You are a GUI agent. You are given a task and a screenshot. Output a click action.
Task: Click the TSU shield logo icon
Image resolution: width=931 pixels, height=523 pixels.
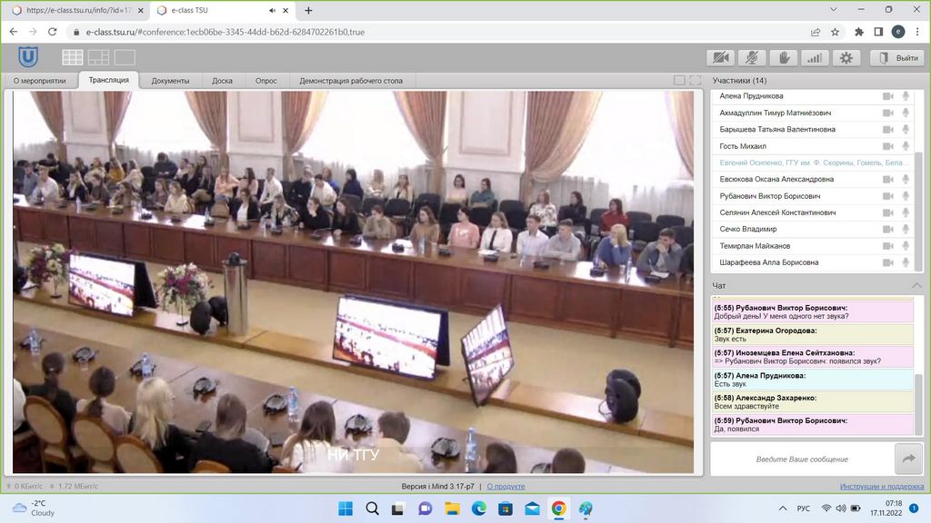click(28, 57)
